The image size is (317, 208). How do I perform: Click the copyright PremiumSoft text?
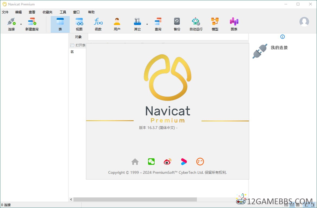tap(167, 172)
